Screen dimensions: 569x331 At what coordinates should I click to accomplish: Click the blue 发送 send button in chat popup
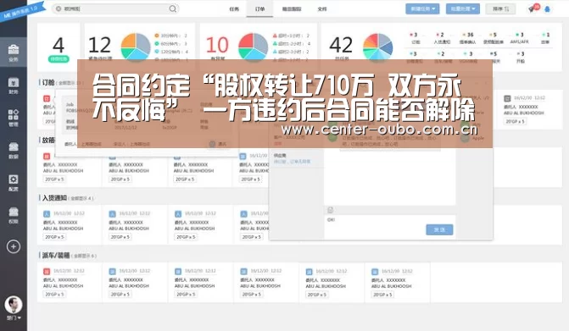439,229
